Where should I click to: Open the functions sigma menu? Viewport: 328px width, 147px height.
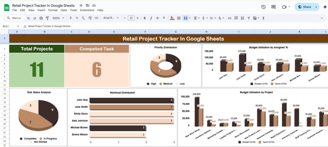(x=263, y=18)
